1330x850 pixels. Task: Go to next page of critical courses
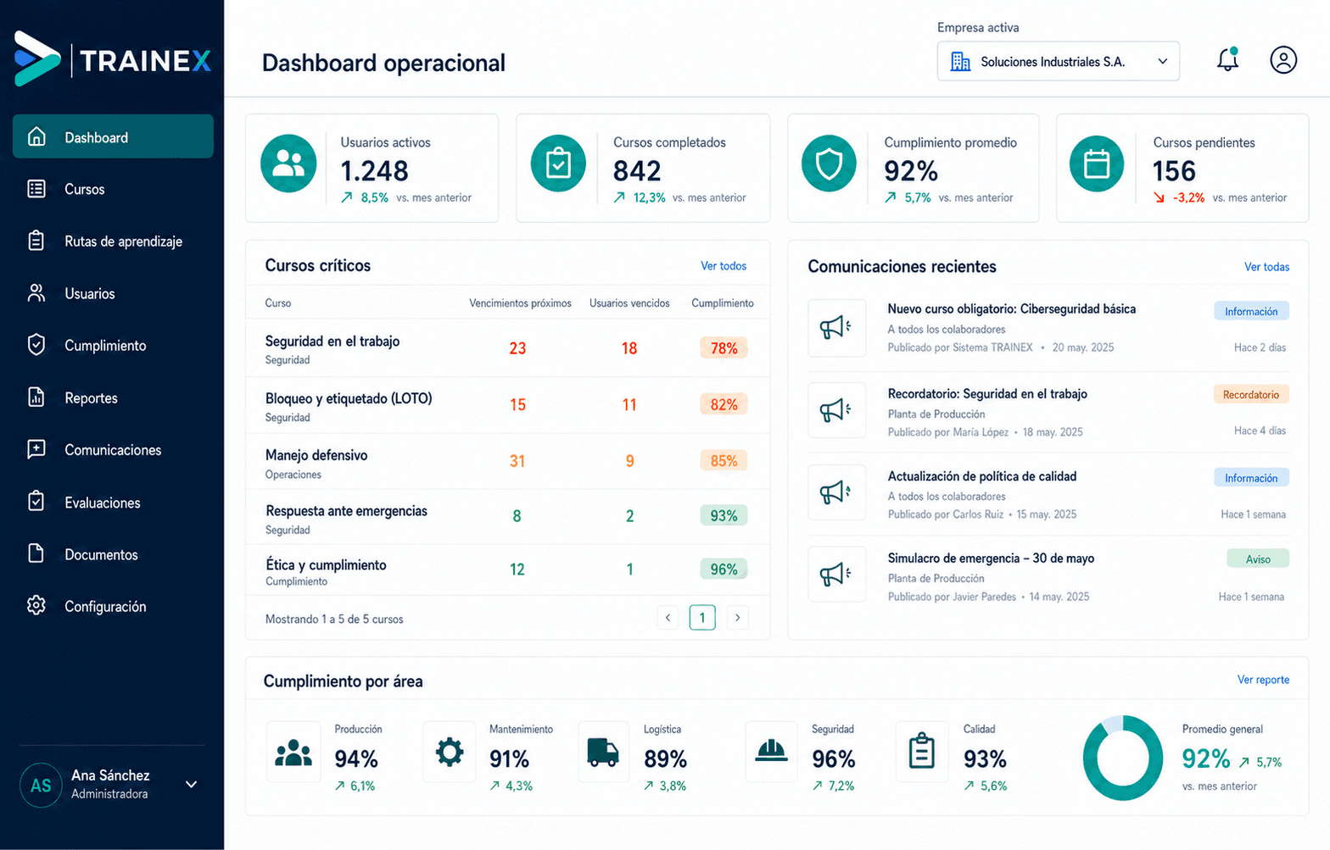coord(737,617)
